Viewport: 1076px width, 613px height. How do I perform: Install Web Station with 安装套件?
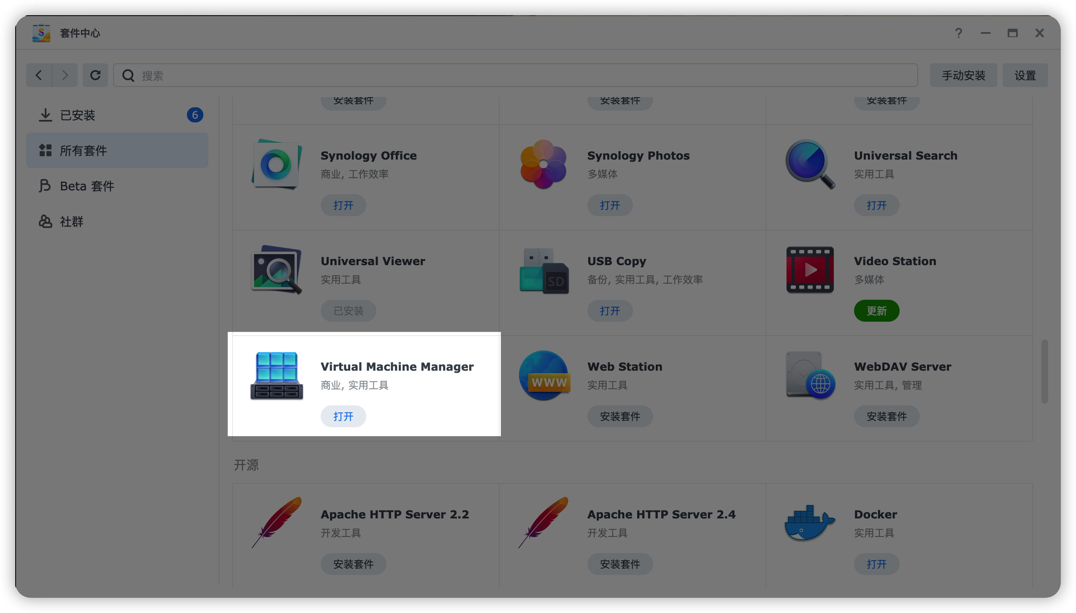click(x=620, y=416)
